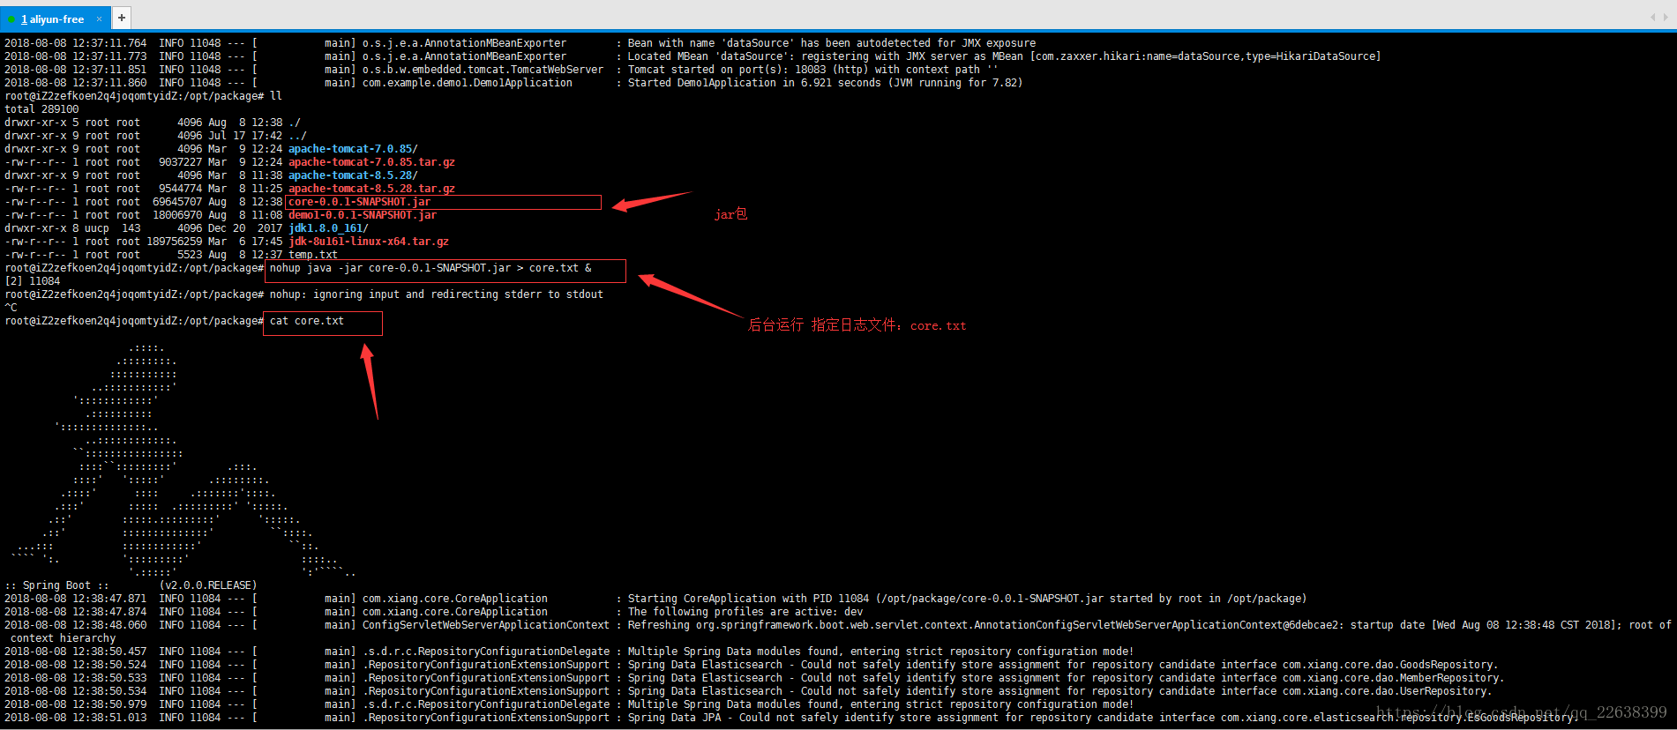
Task: Open a new session tab with plus
Action: pos(122,18)
